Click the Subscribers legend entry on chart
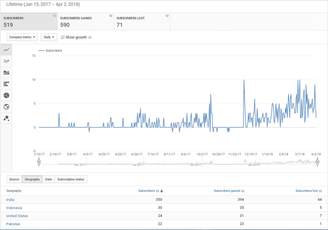Image resolution: width=328 pixels, height=230 pixels. pyautogui.click(x=51, y=50)
